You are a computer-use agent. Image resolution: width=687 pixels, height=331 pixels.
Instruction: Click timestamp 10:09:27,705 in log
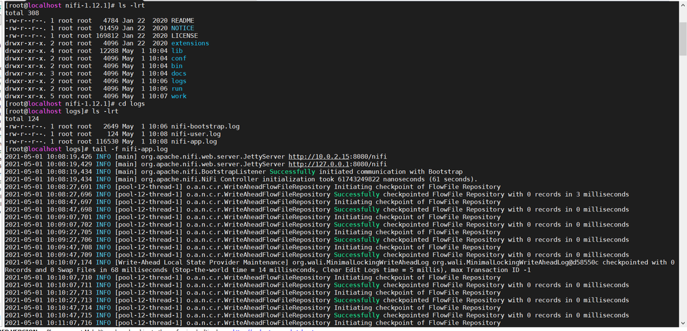(x=69, y=232)
